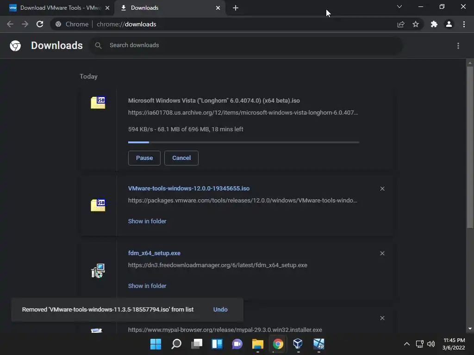Click the scrollbar down arrow
This screenshot has height=355, width=474.
[470, 329]
